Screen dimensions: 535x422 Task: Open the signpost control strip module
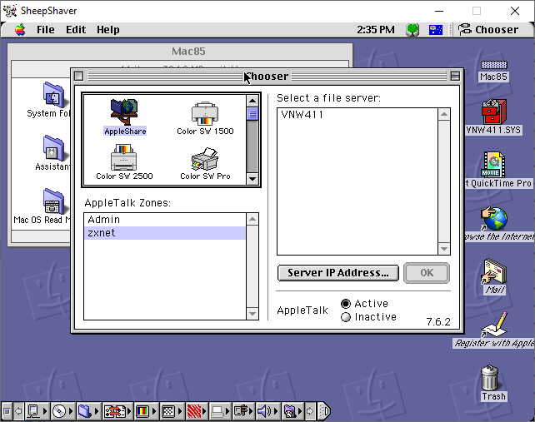(x=243, y=411)
